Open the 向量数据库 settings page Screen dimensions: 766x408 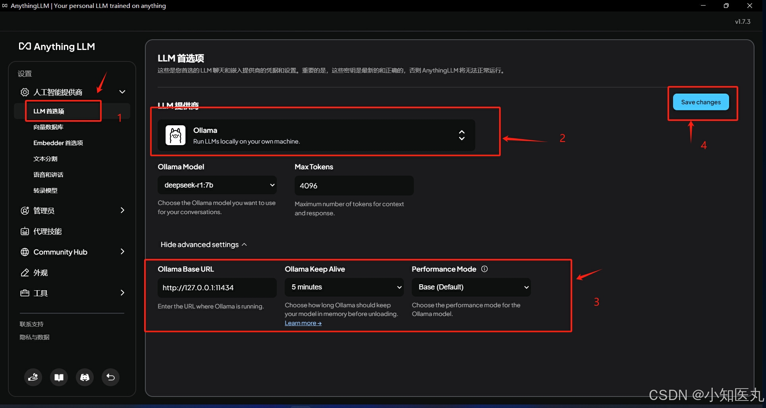48,127
